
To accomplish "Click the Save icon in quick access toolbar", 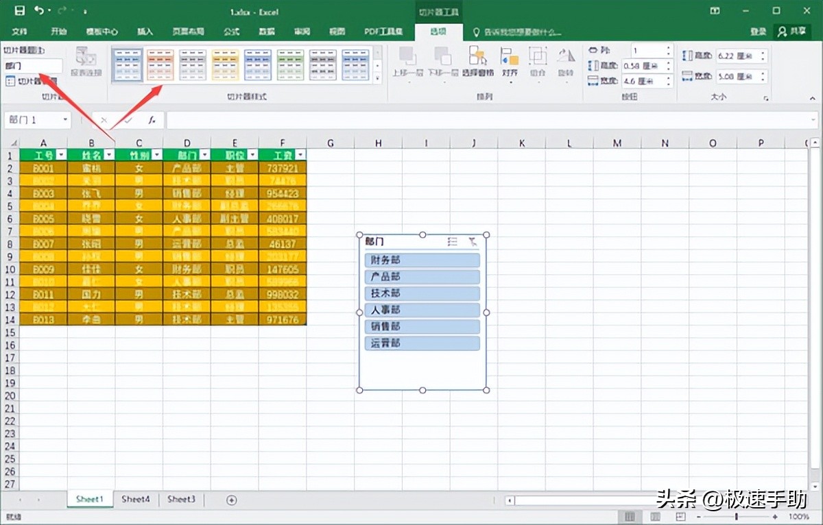I will tap(19, 10).
